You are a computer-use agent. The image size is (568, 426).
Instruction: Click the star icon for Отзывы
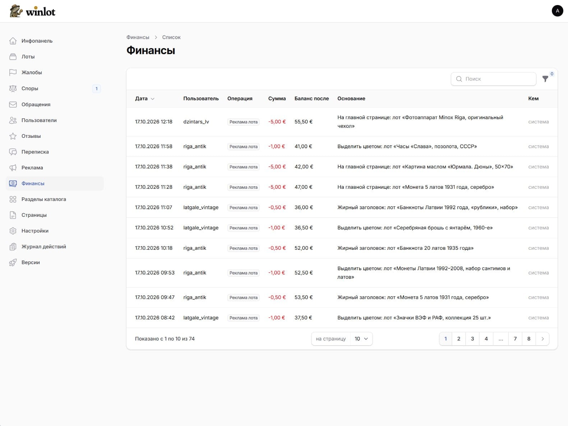click(x=13, y=136)
